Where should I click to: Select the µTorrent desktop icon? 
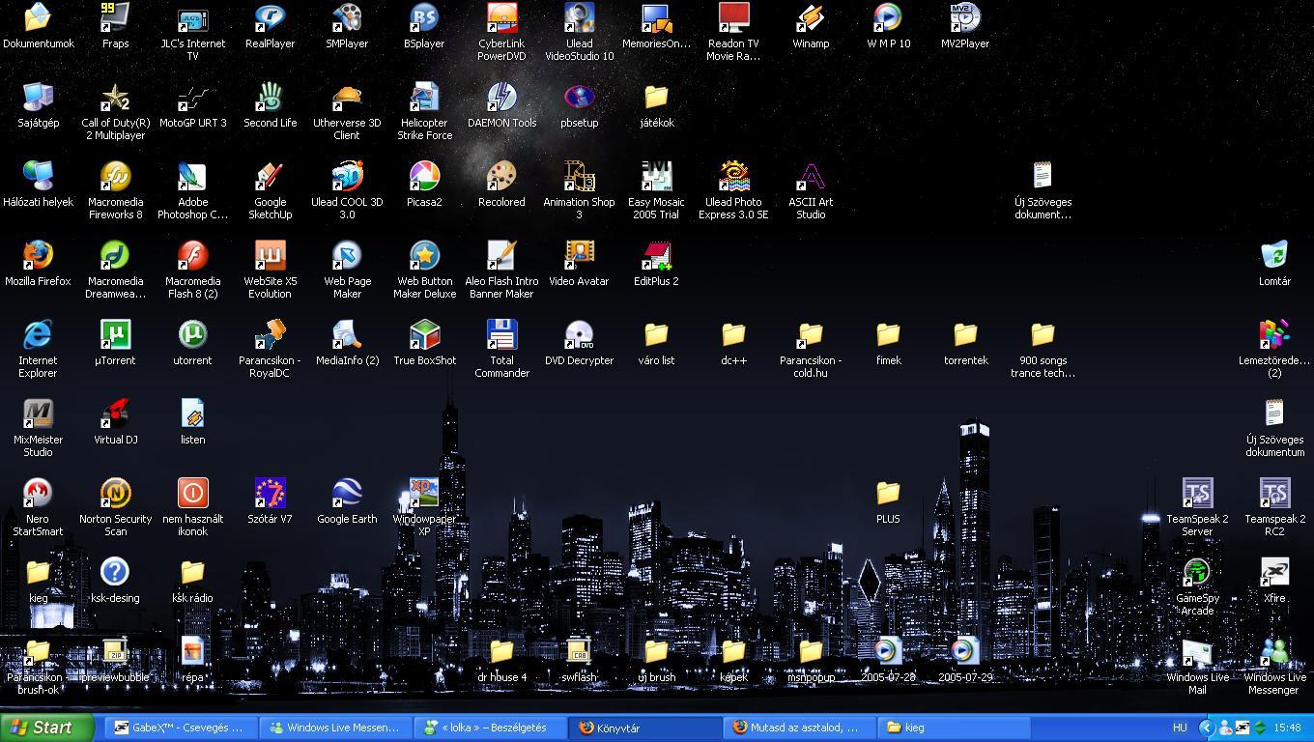(x=116, y=343)
